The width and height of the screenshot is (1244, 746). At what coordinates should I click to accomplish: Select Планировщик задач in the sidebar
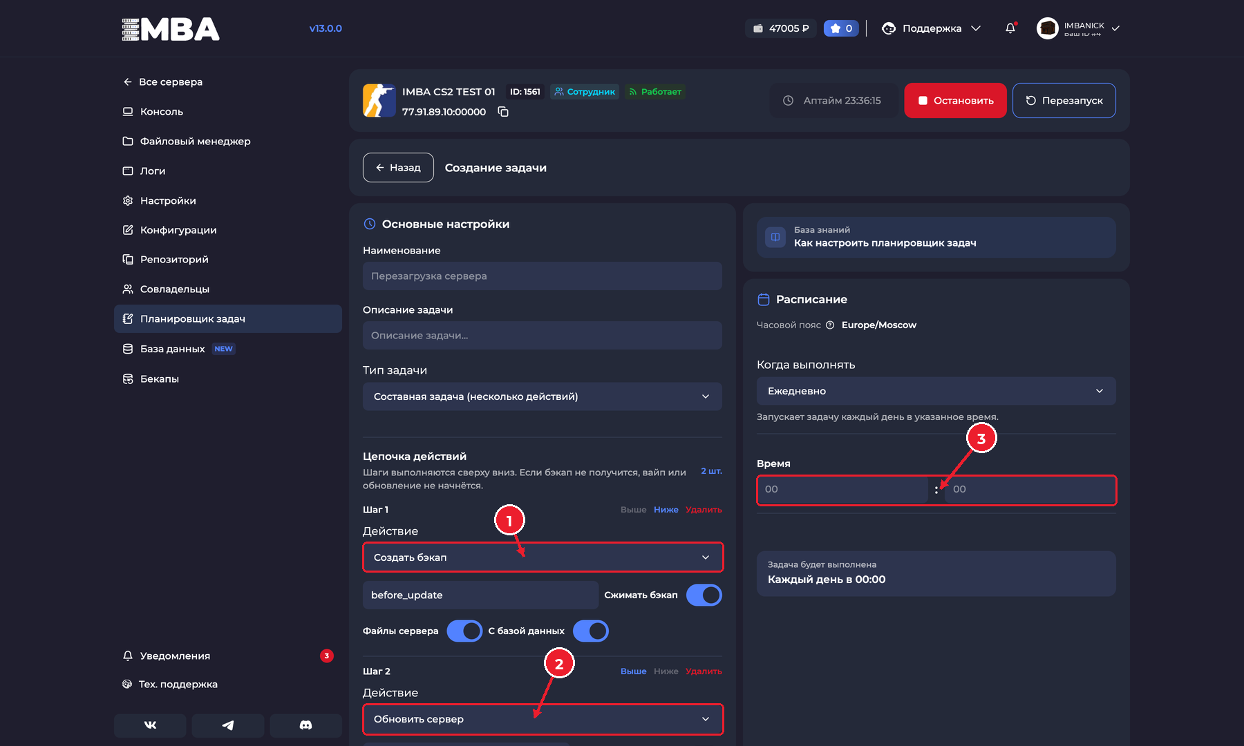tap(228, 319)
